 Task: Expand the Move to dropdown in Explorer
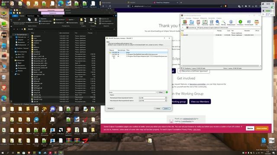point(59,20)
